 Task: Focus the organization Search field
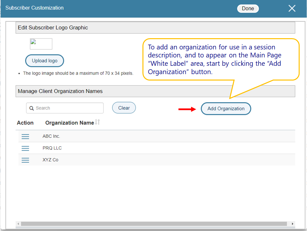click(x=67, y=108)
